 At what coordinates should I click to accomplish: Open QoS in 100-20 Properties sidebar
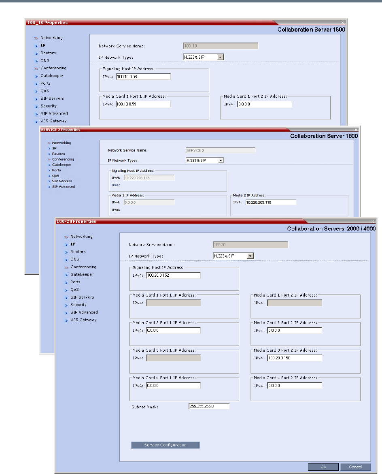point(74,290)
